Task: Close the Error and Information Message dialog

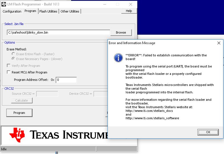Action: coord(219,43)
